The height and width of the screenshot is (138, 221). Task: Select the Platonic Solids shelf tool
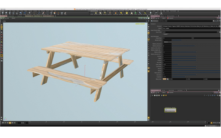pos(29,13)
